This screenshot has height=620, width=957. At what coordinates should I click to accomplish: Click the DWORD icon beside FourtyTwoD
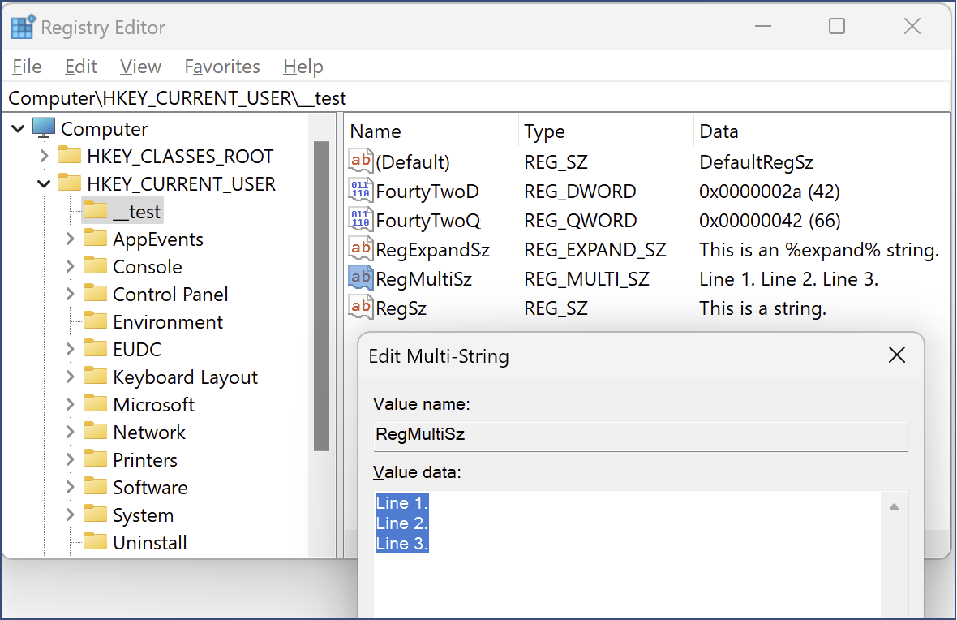tap(360, 189)
